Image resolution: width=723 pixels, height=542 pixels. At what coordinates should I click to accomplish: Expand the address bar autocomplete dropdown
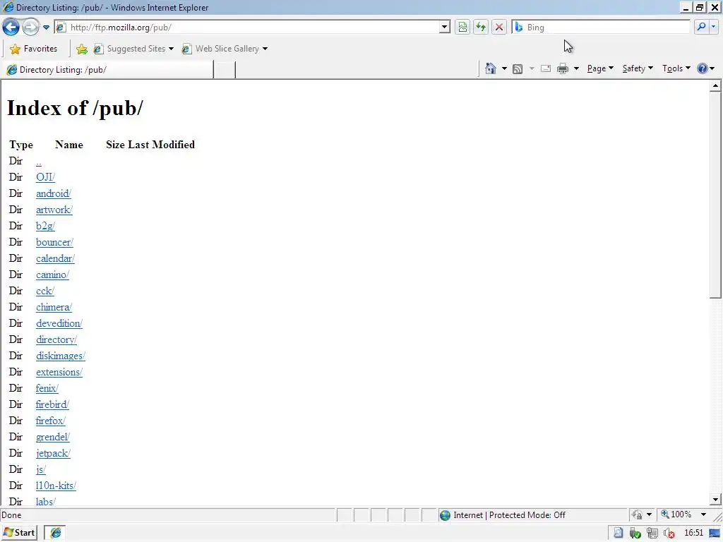click(x=445, y=28)
